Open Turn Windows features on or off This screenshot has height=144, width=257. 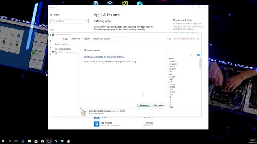tap(65, 53)
